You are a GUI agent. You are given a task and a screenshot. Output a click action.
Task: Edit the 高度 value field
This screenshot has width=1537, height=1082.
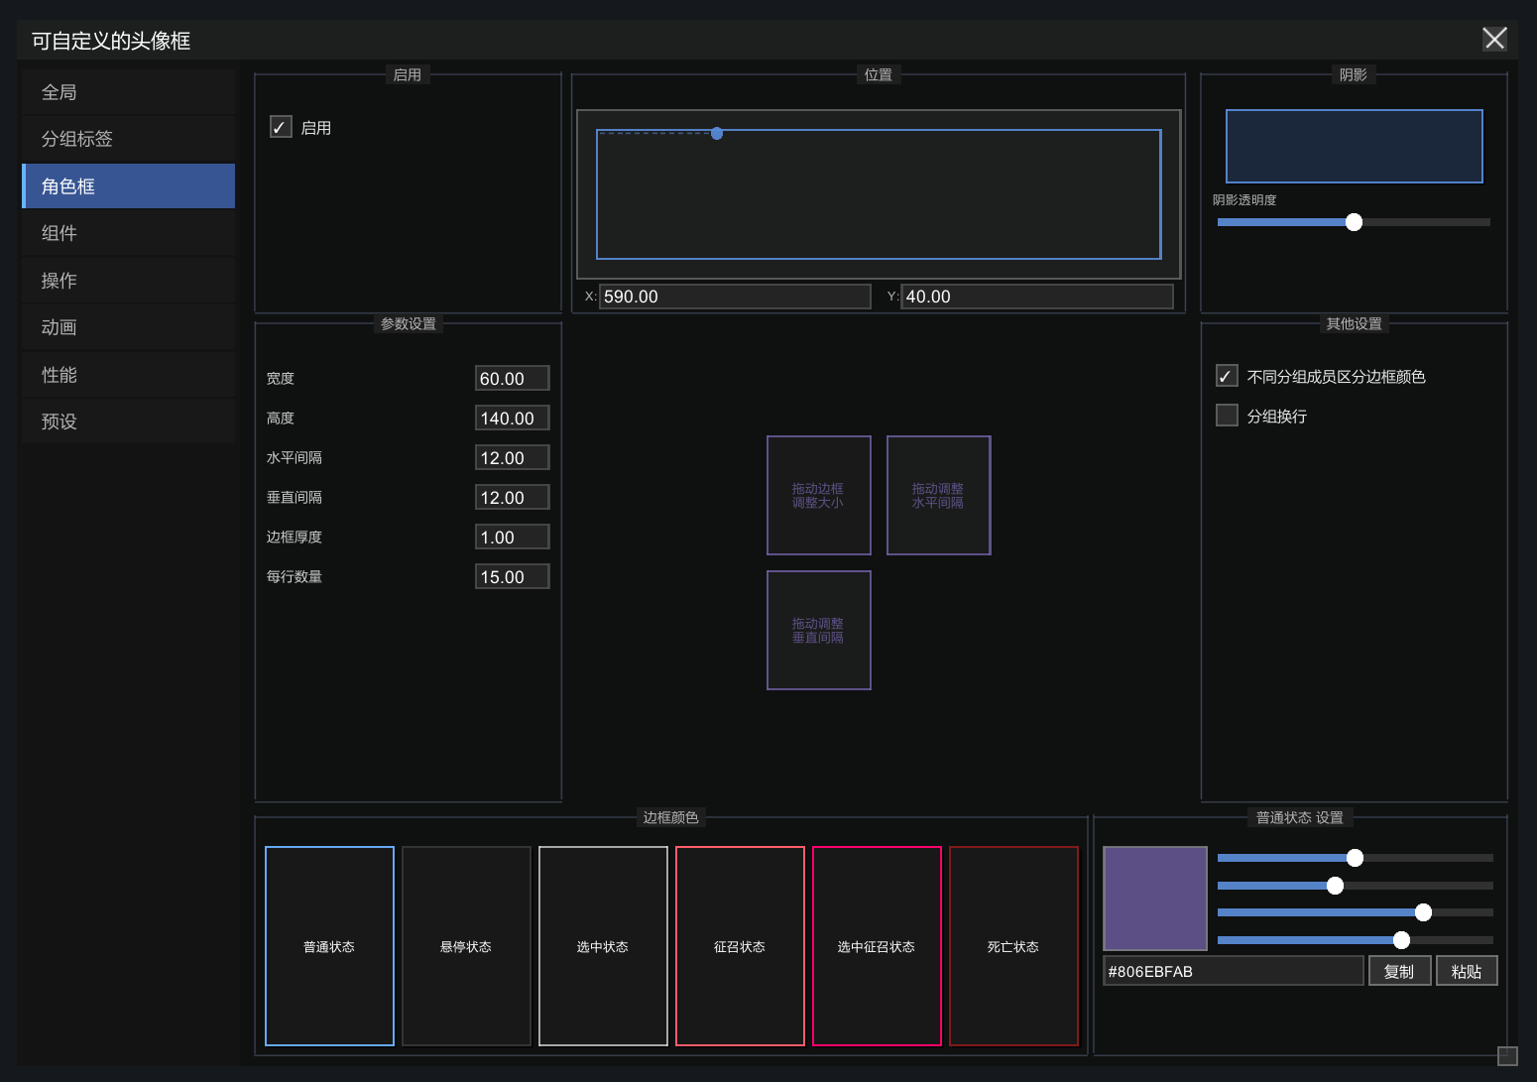(x=512, y=418)
